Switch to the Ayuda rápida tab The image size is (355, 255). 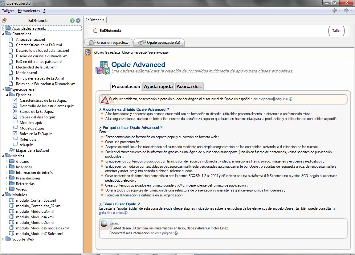pos(158,86)
